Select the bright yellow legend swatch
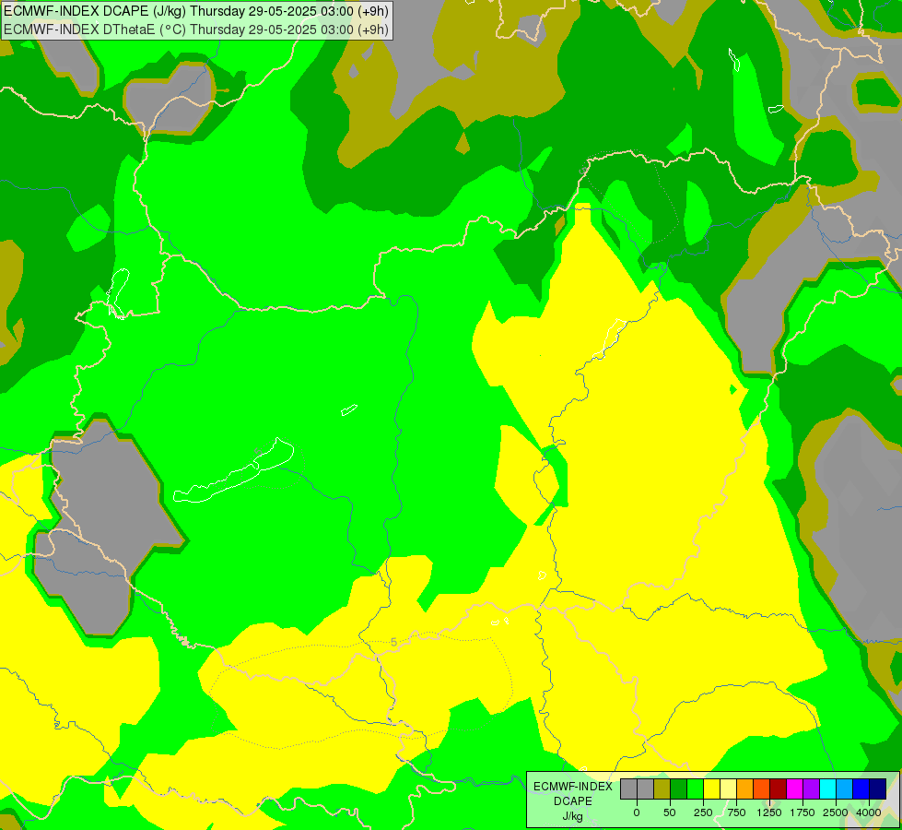This screenshot has height=830, width=902. pyautogui.click(x=711, y=789)
